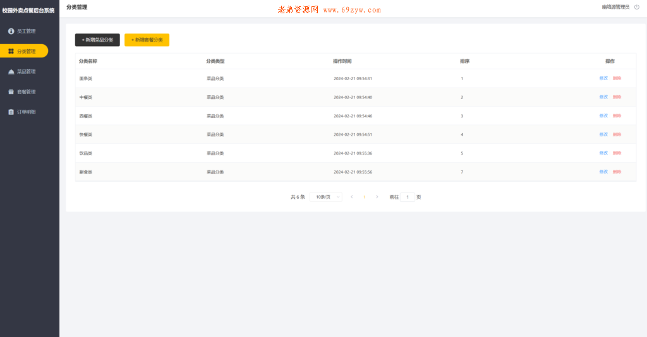This screenshot has width=647, height=337.
Task: Click 修改 for the 副食类 row
Action: click(x=603, y=172)
